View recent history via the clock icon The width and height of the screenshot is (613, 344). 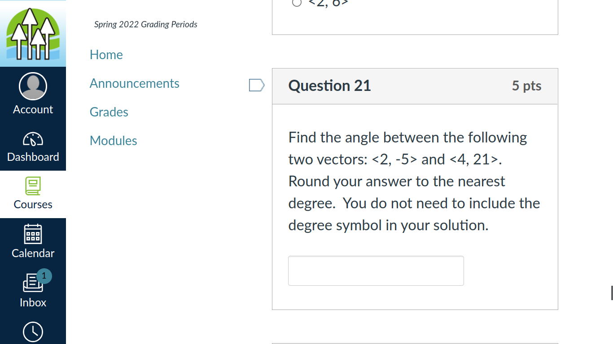[x=33, y=332]
